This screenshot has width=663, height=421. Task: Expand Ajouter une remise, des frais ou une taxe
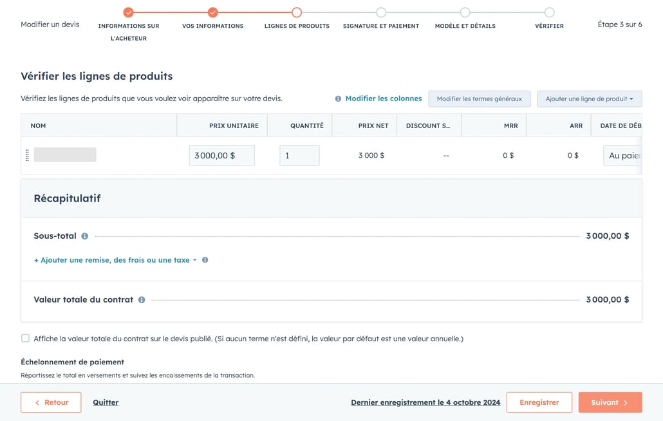click(x=115, y=260)
